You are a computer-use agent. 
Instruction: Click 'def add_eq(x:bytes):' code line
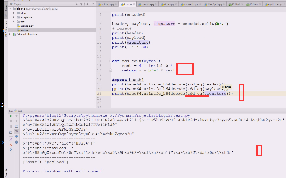tap(136, 61)
